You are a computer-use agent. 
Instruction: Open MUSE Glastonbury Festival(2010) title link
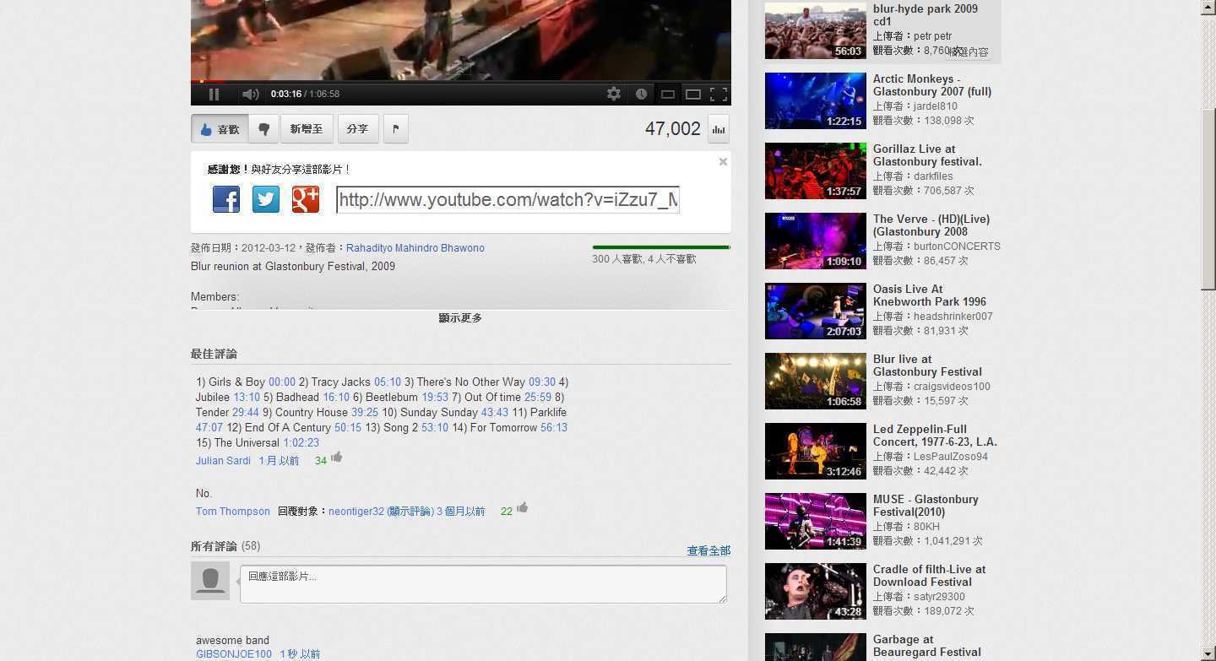click(x=926, y=506)
